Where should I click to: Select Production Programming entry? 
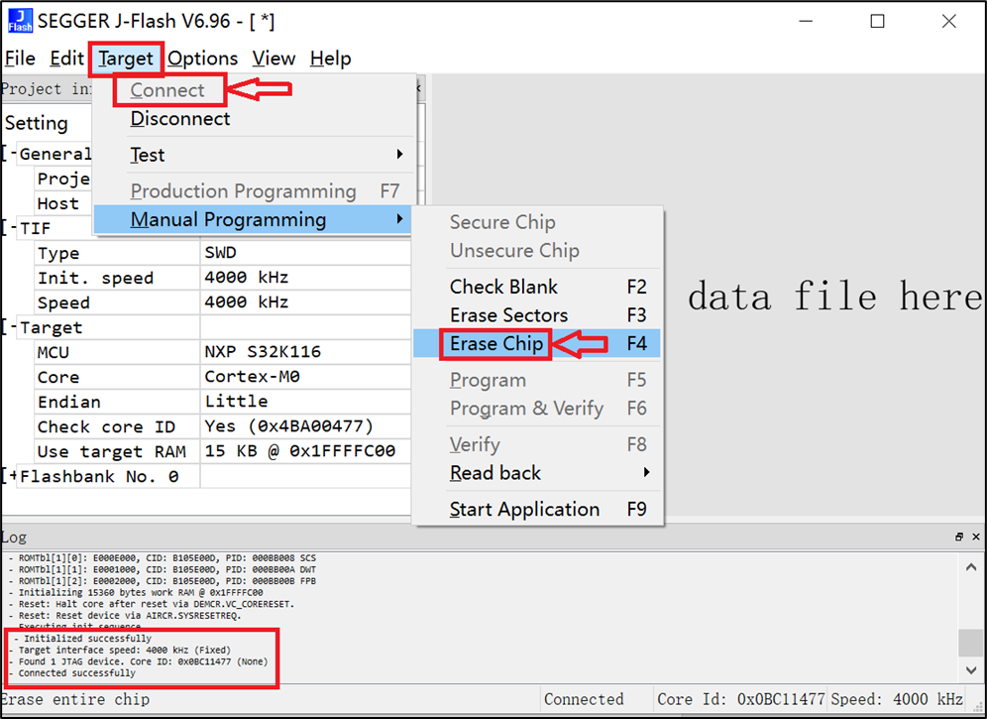[255, 191]
